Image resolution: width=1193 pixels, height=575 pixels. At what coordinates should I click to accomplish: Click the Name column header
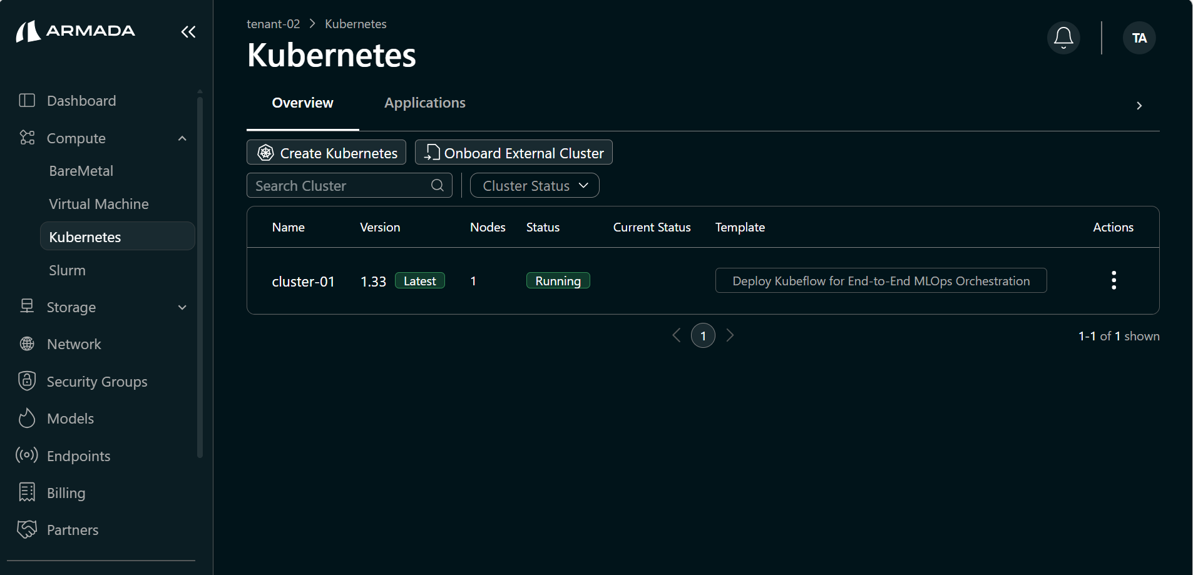[288, 227]
